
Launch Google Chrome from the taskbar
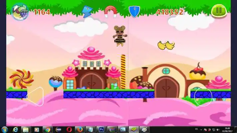click(47, 129)
